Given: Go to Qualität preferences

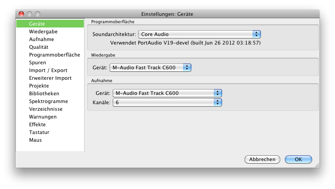Looking at the screenshot, I should coord(50,47).
